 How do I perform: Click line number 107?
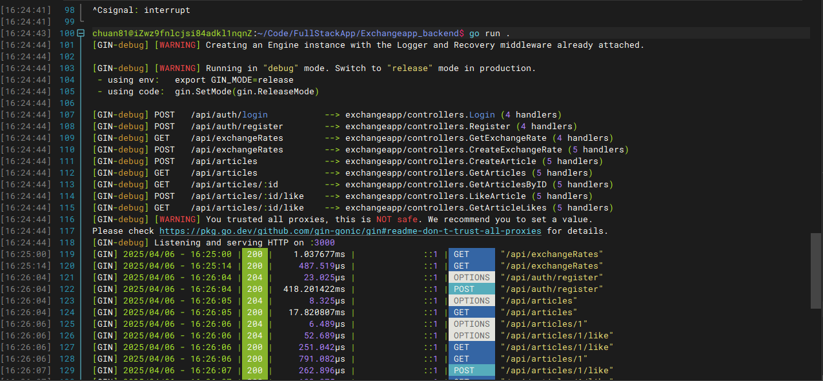[x=66, y=115]
